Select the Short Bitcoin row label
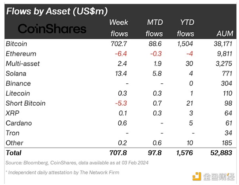 pos(25,103)
